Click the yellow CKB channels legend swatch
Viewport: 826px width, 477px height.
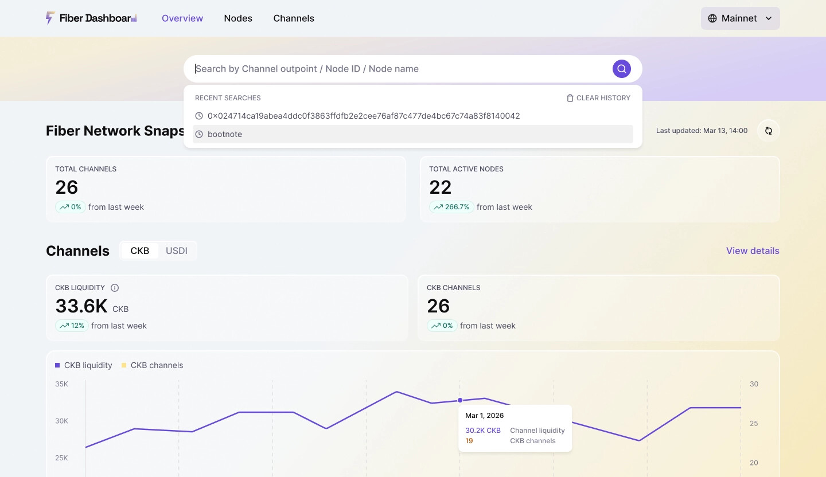point(124,365)
